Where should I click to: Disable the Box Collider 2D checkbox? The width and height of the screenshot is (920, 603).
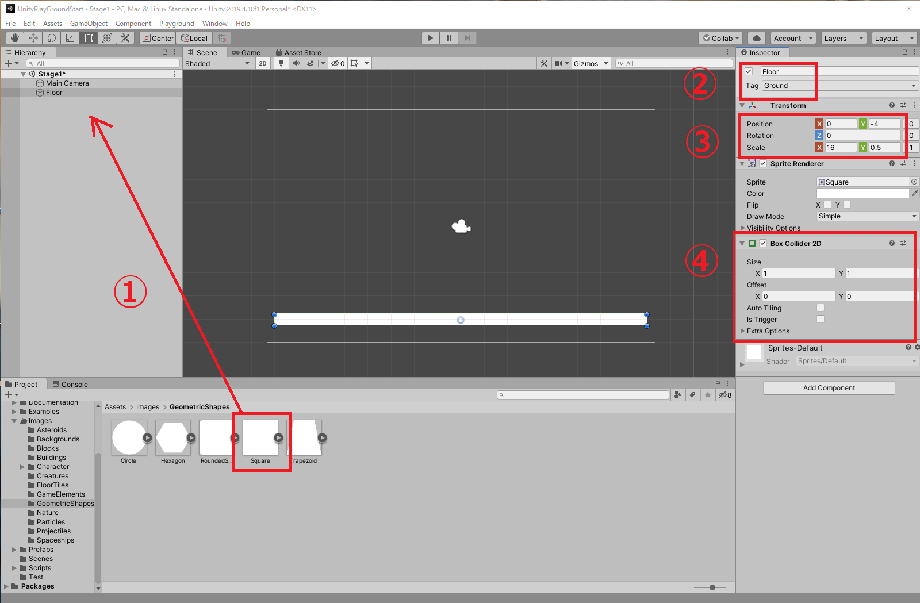[763, 243]
